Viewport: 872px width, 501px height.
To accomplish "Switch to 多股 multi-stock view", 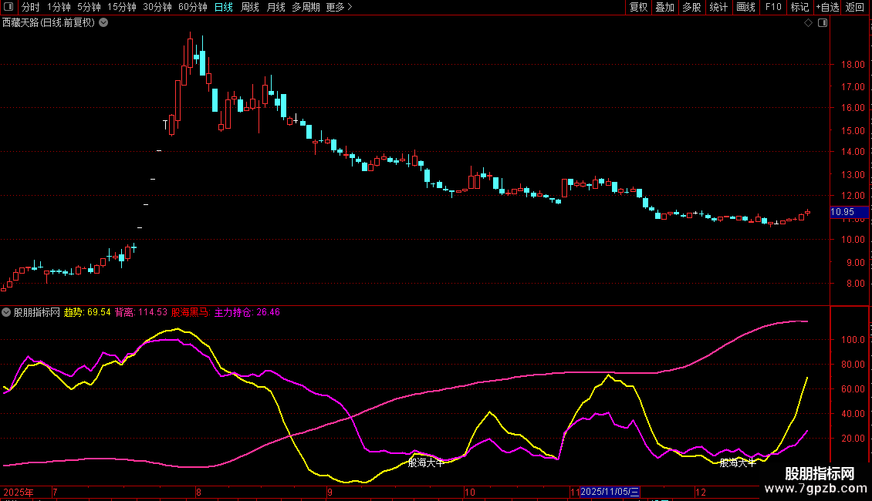I will [691, 7].
